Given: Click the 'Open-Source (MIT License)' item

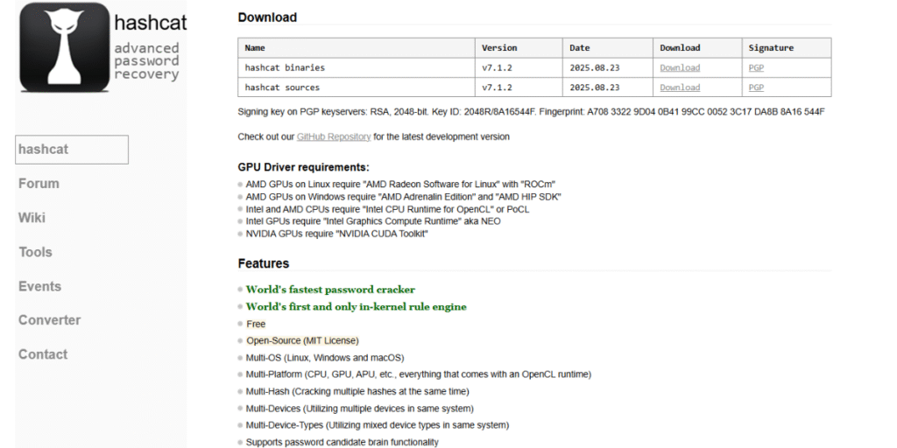Looking at the screenshot, I should pos(302,340).
